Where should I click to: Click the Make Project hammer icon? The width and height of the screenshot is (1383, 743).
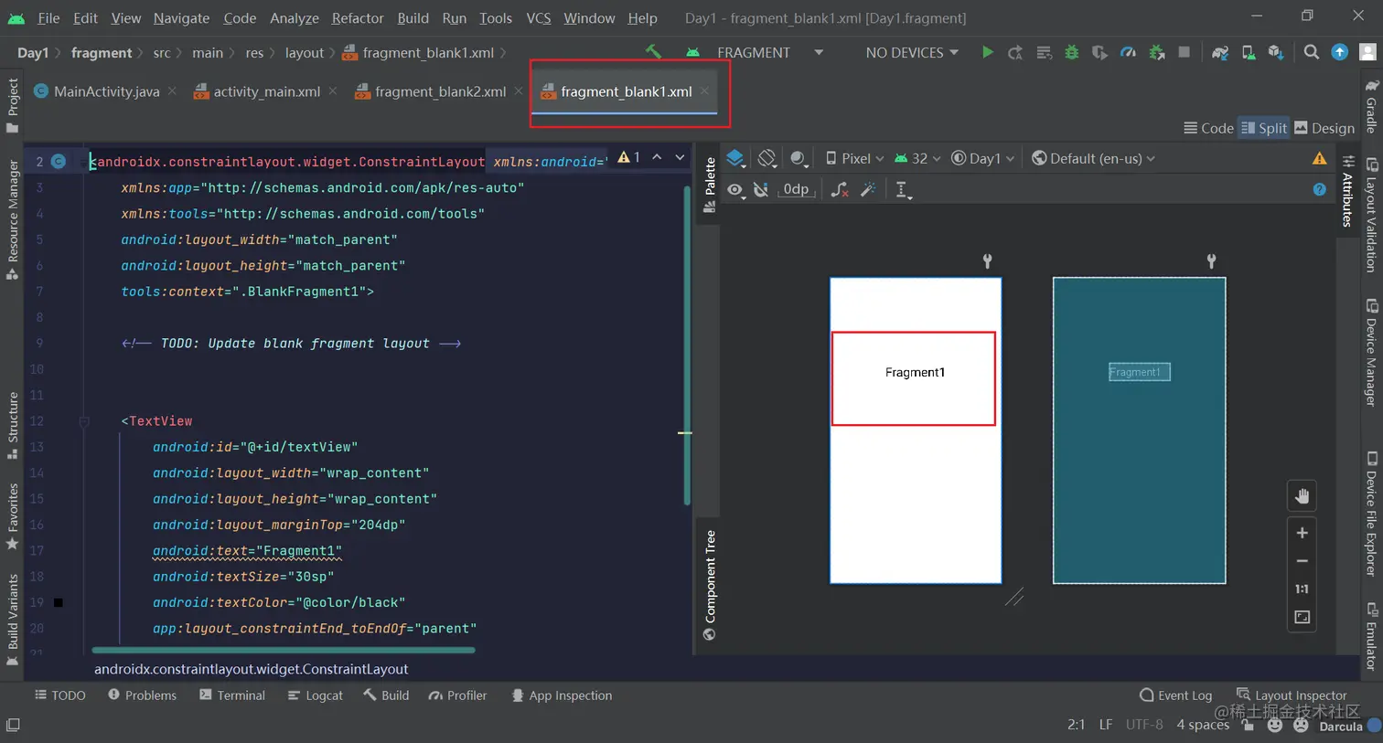pyautogui.click(x=653, y=52)
